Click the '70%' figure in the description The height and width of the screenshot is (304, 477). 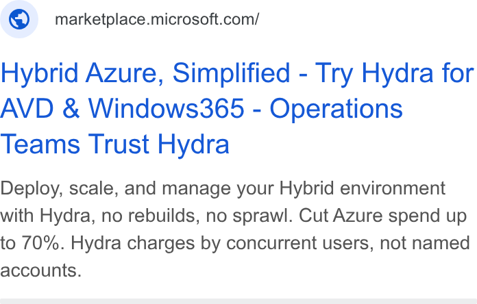[40, 243]
